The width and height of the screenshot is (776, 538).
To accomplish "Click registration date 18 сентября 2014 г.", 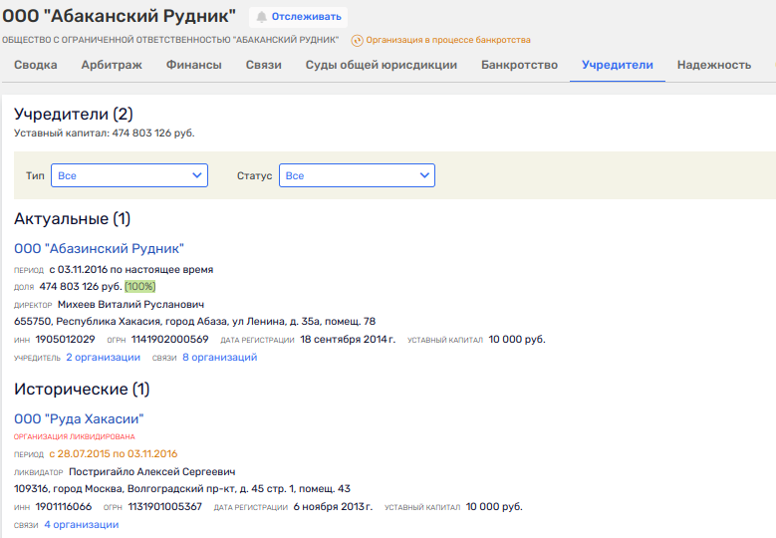I will point(348,340).
